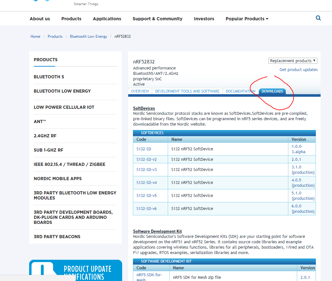Go to Home breadcrumb link
332x281 pixels.
tap(35, 36)
